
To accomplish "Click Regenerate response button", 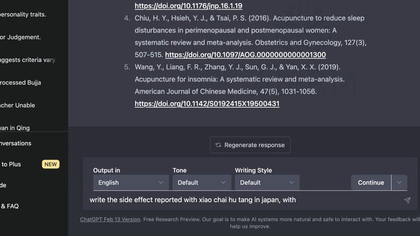I will click(x=250, y=145).
